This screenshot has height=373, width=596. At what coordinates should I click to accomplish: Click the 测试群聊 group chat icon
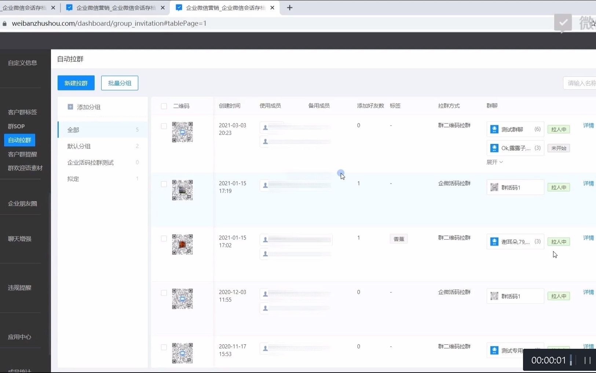(494, 129)
